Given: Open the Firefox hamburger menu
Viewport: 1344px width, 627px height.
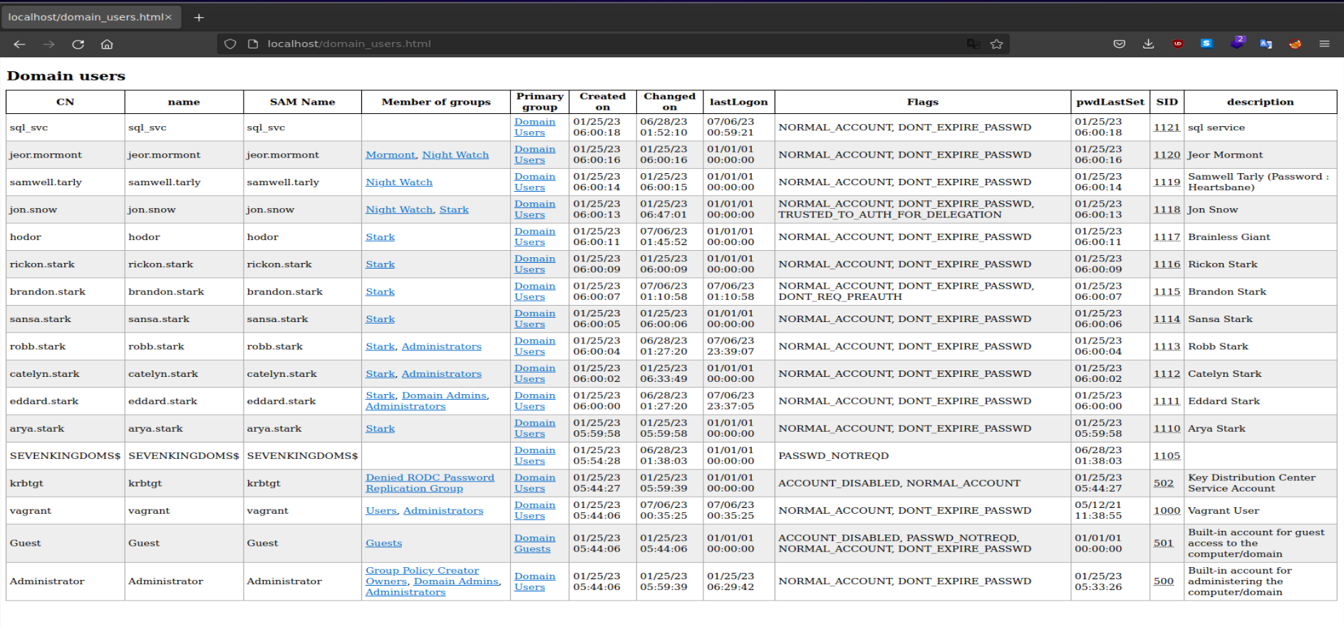Looking at the screenshot, I should point(1324,44).
